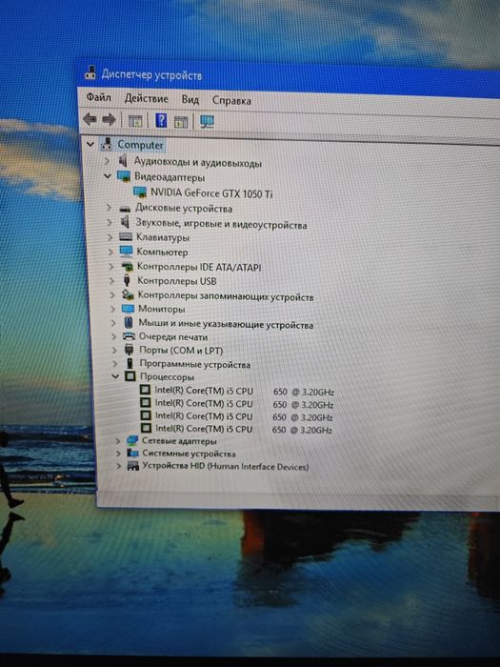Click the Компьютер monitor icon
This screenshot has height=667, width=500.
[127, 252]
